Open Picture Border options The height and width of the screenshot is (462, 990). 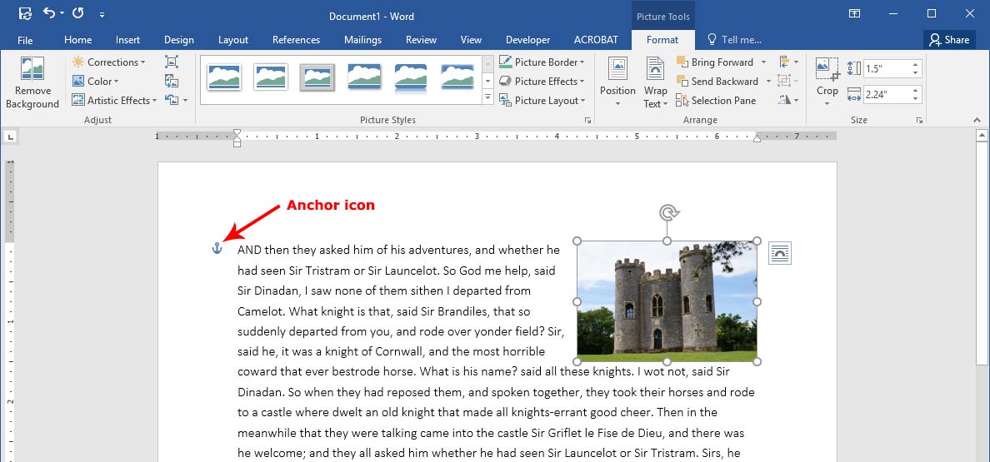pos(542,62)
